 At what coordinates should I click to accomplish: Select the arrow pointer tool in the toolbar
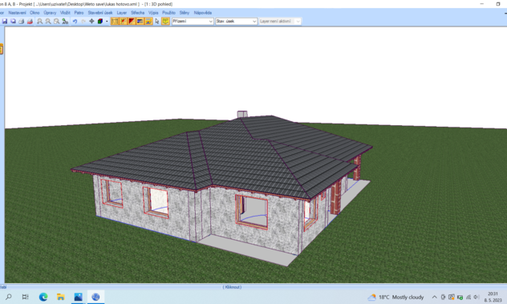[157, 22]
